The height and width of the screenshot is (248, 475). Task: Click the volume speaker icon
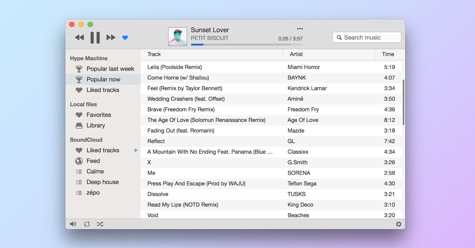[x=73, y=224]
